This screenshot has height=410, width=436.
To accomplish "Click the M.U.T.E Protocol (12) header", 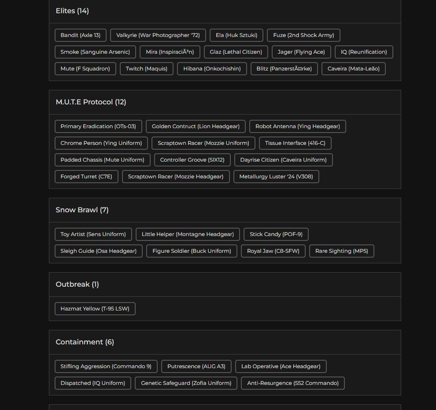I will [x=91, y=102].
